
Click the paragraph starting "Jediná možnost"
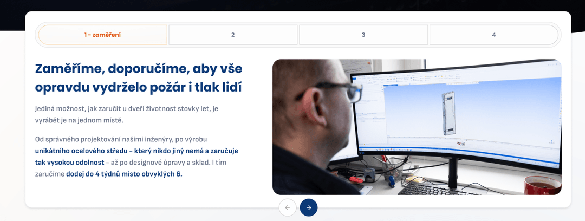click(x=126, y=114)
